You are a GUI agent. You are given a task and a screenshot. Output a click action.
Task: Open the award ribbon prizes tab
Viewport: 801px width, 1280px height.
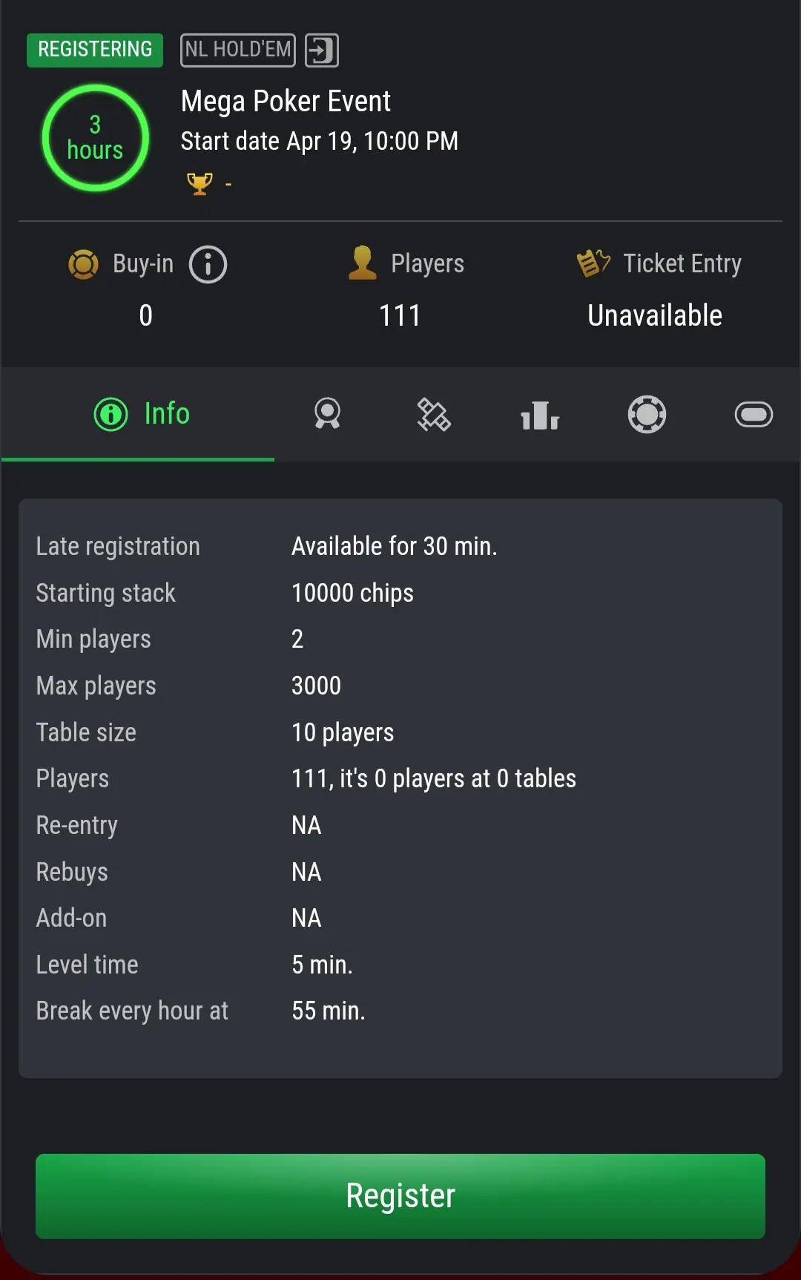point(327,414)
